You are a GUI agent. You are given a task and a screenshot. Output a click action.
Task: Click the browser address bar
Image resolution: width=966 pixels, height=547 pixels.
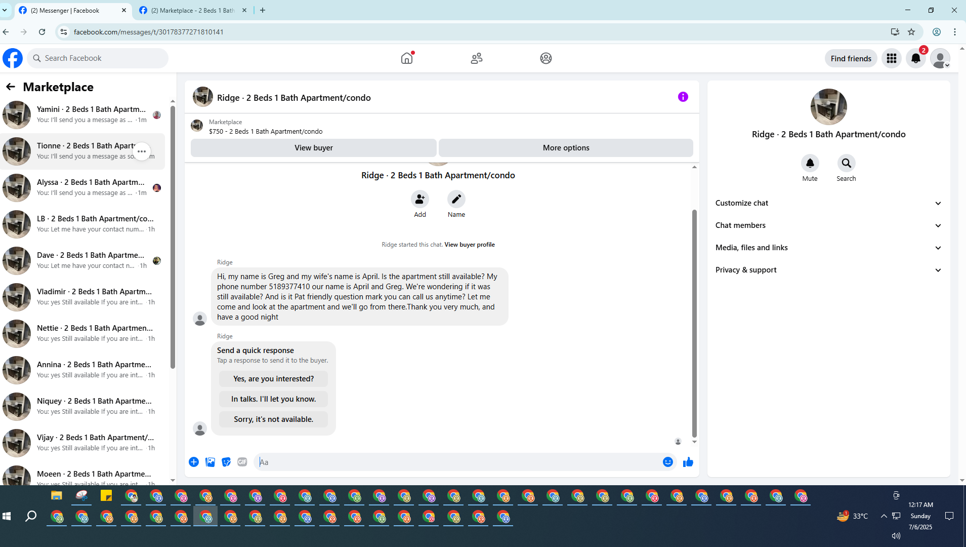tap(476, 32)
